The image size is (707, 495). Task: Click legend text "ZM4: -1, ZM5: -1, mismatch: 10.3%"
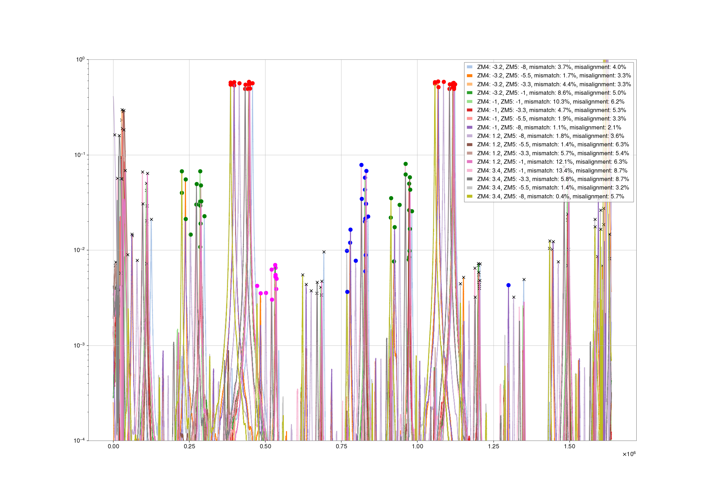(x=523, y=101)
